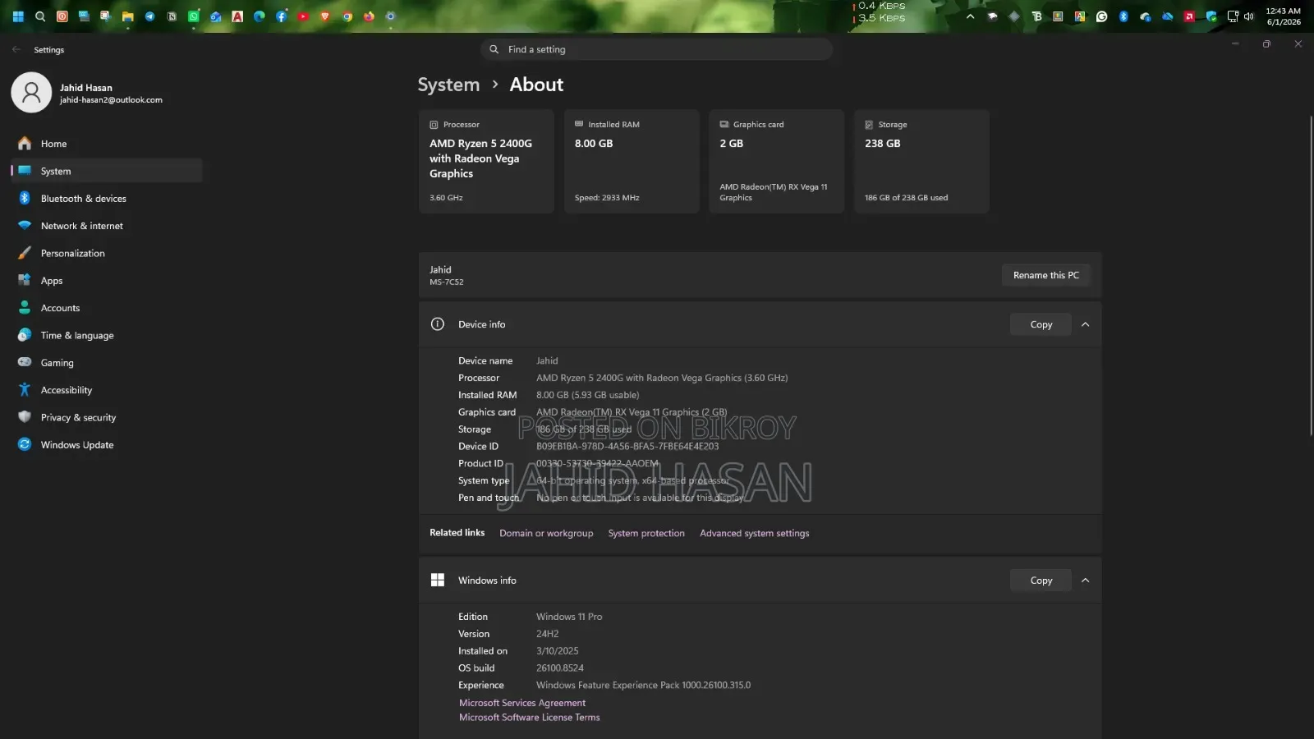Open Bluetooth & devices settings
This screenshot has height=739, width=1314.
107,199
